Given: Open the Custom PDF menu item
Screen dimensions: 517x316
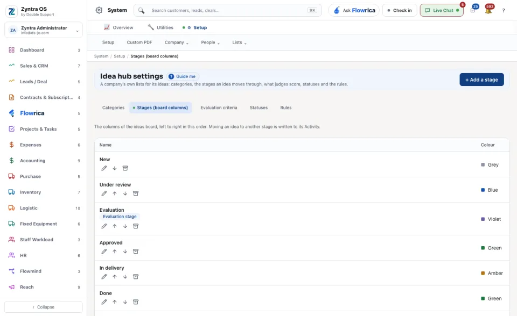Looking at the screenshot, I should [139, 42].
